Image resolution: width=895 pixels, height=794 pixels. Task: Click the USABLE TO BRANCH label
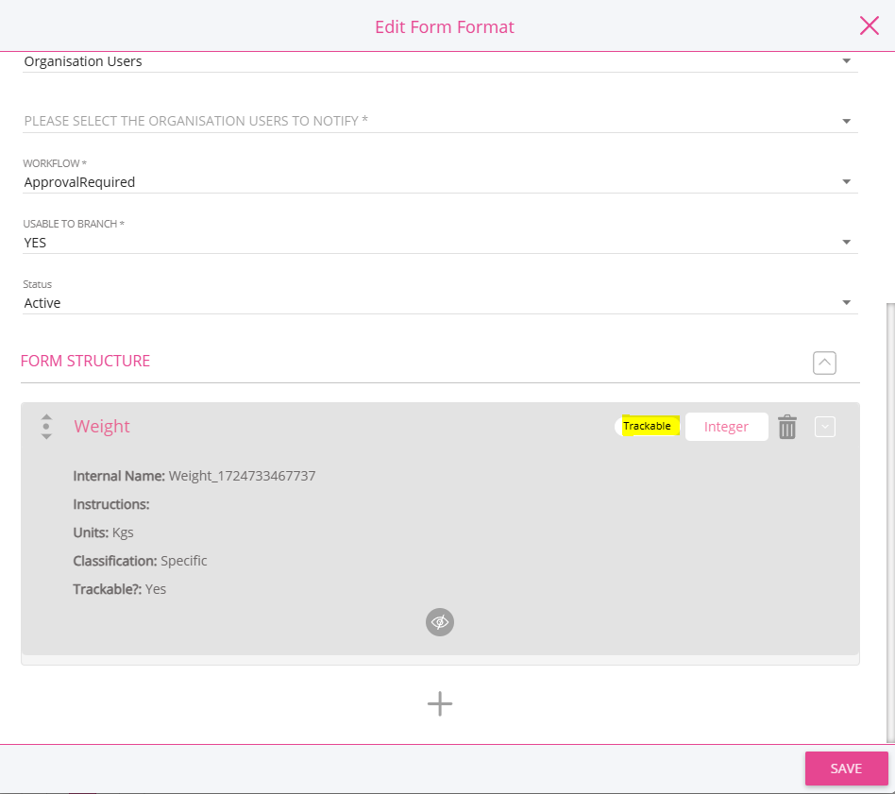(x=74, y=224)
